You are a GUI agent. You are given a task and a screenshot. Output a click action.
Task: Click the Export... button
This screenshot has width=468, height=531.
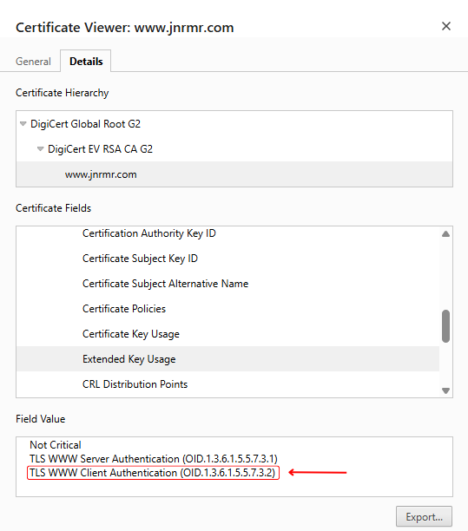click(424, 517)
